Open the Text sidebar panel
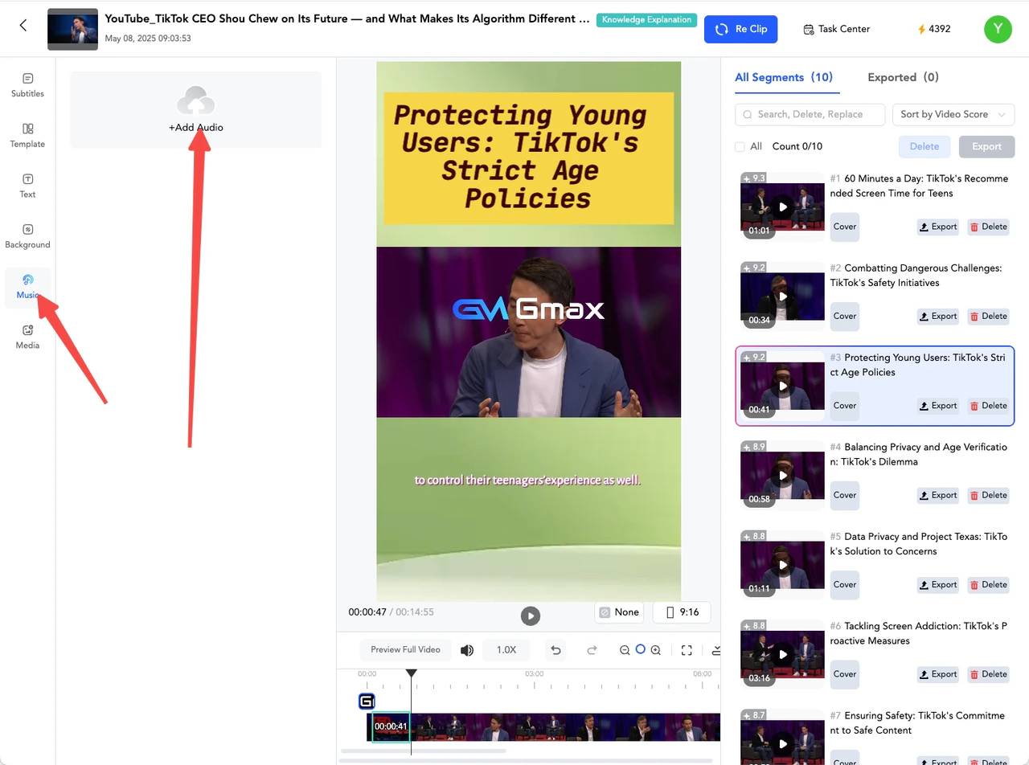The image size is (1029, 765). click(27, 186)
